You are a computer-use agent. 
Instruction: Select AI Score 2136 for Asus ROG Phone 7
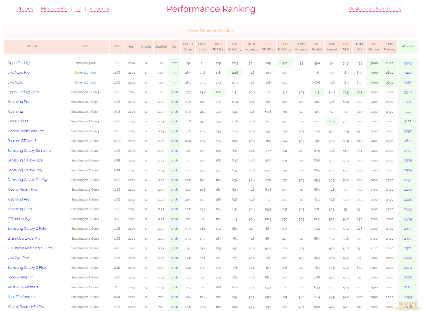click(x=408, y=287)
